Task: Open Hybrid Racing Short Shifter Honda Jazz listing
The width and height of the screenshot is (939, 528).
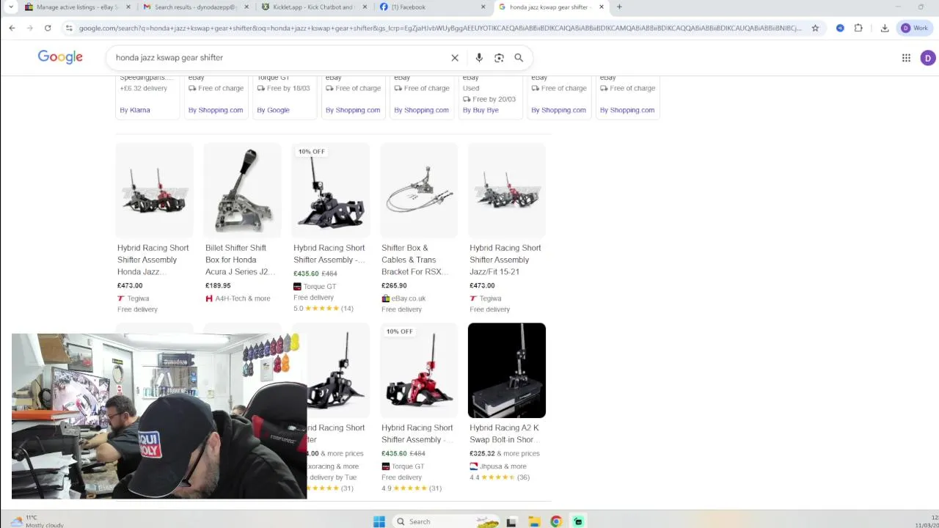Action: [x=153, y=260]
